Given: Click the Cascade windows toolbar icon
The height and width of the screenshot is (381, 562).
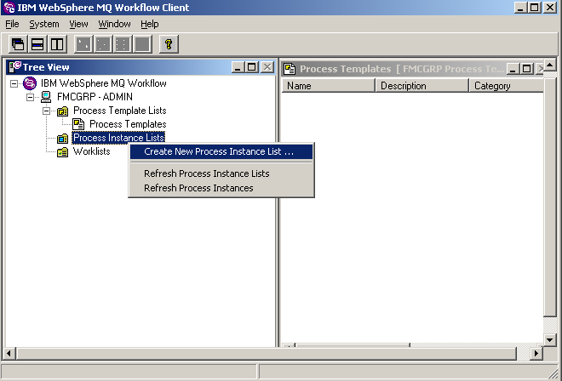Looking at the screenshot, I should pyautogui.click(x=18, y=44).
